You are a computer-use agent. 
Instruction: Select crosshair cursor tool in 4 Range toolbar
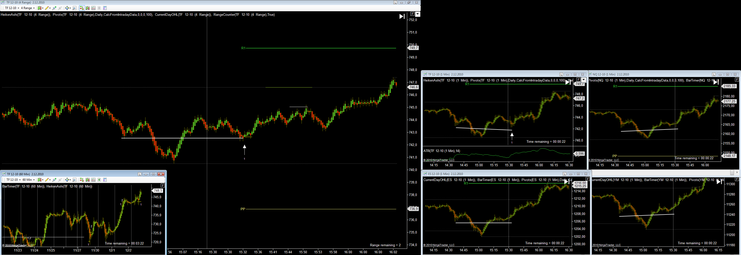(x=67, y=8)
